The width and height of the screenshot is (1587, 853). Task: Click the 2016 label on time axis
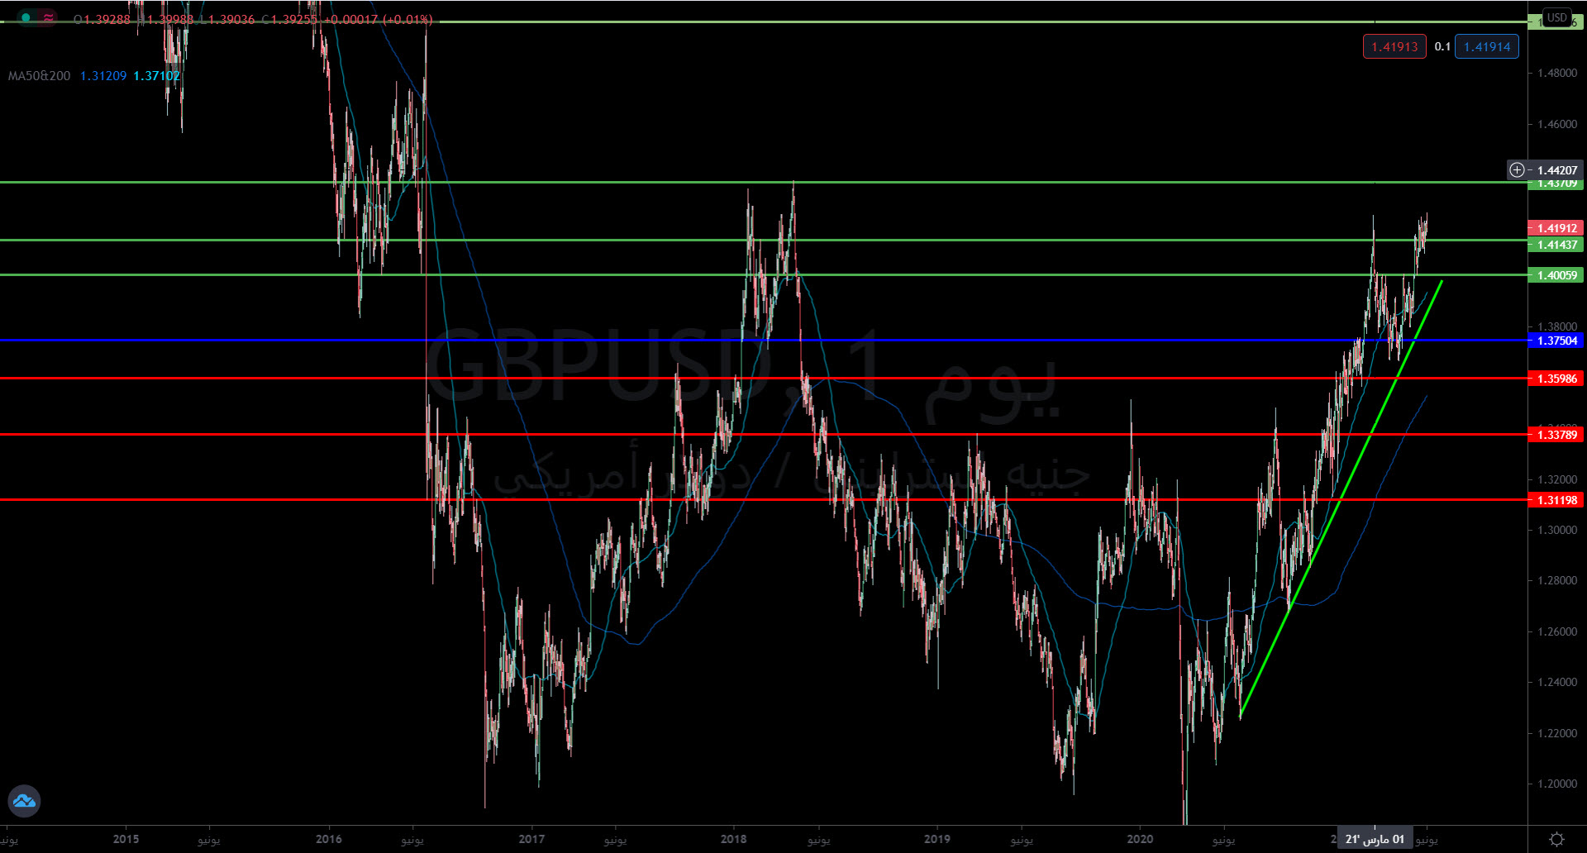pos(329,839)
